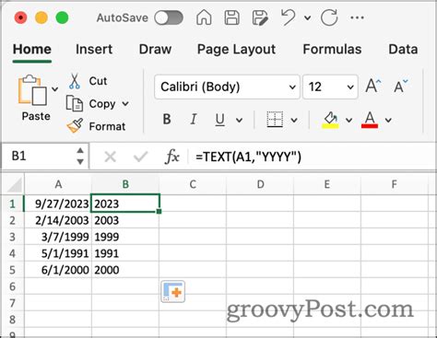Click the Home house icon in title bar

tap(204, 17)
